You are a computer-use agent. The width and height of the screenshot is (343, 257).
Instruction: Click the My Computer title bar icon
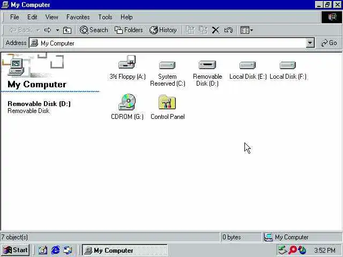5,5
